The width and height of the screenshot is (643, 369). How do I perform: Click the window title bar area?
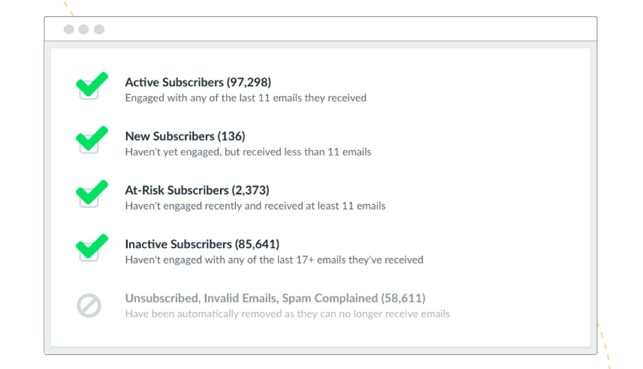[x=321, y=29]
